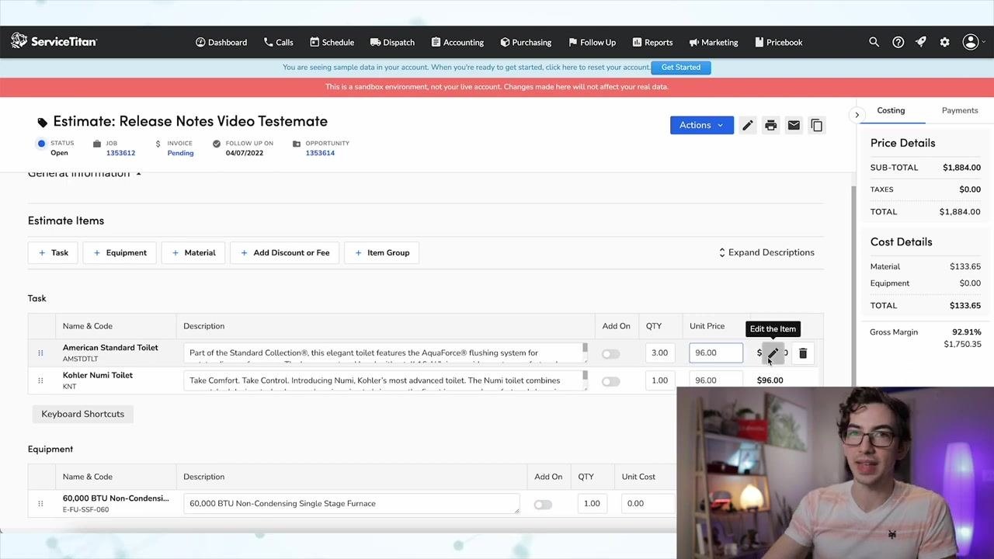Add a Material to the estimate
Screen dimensions: 994x559
tap(193, 252)
